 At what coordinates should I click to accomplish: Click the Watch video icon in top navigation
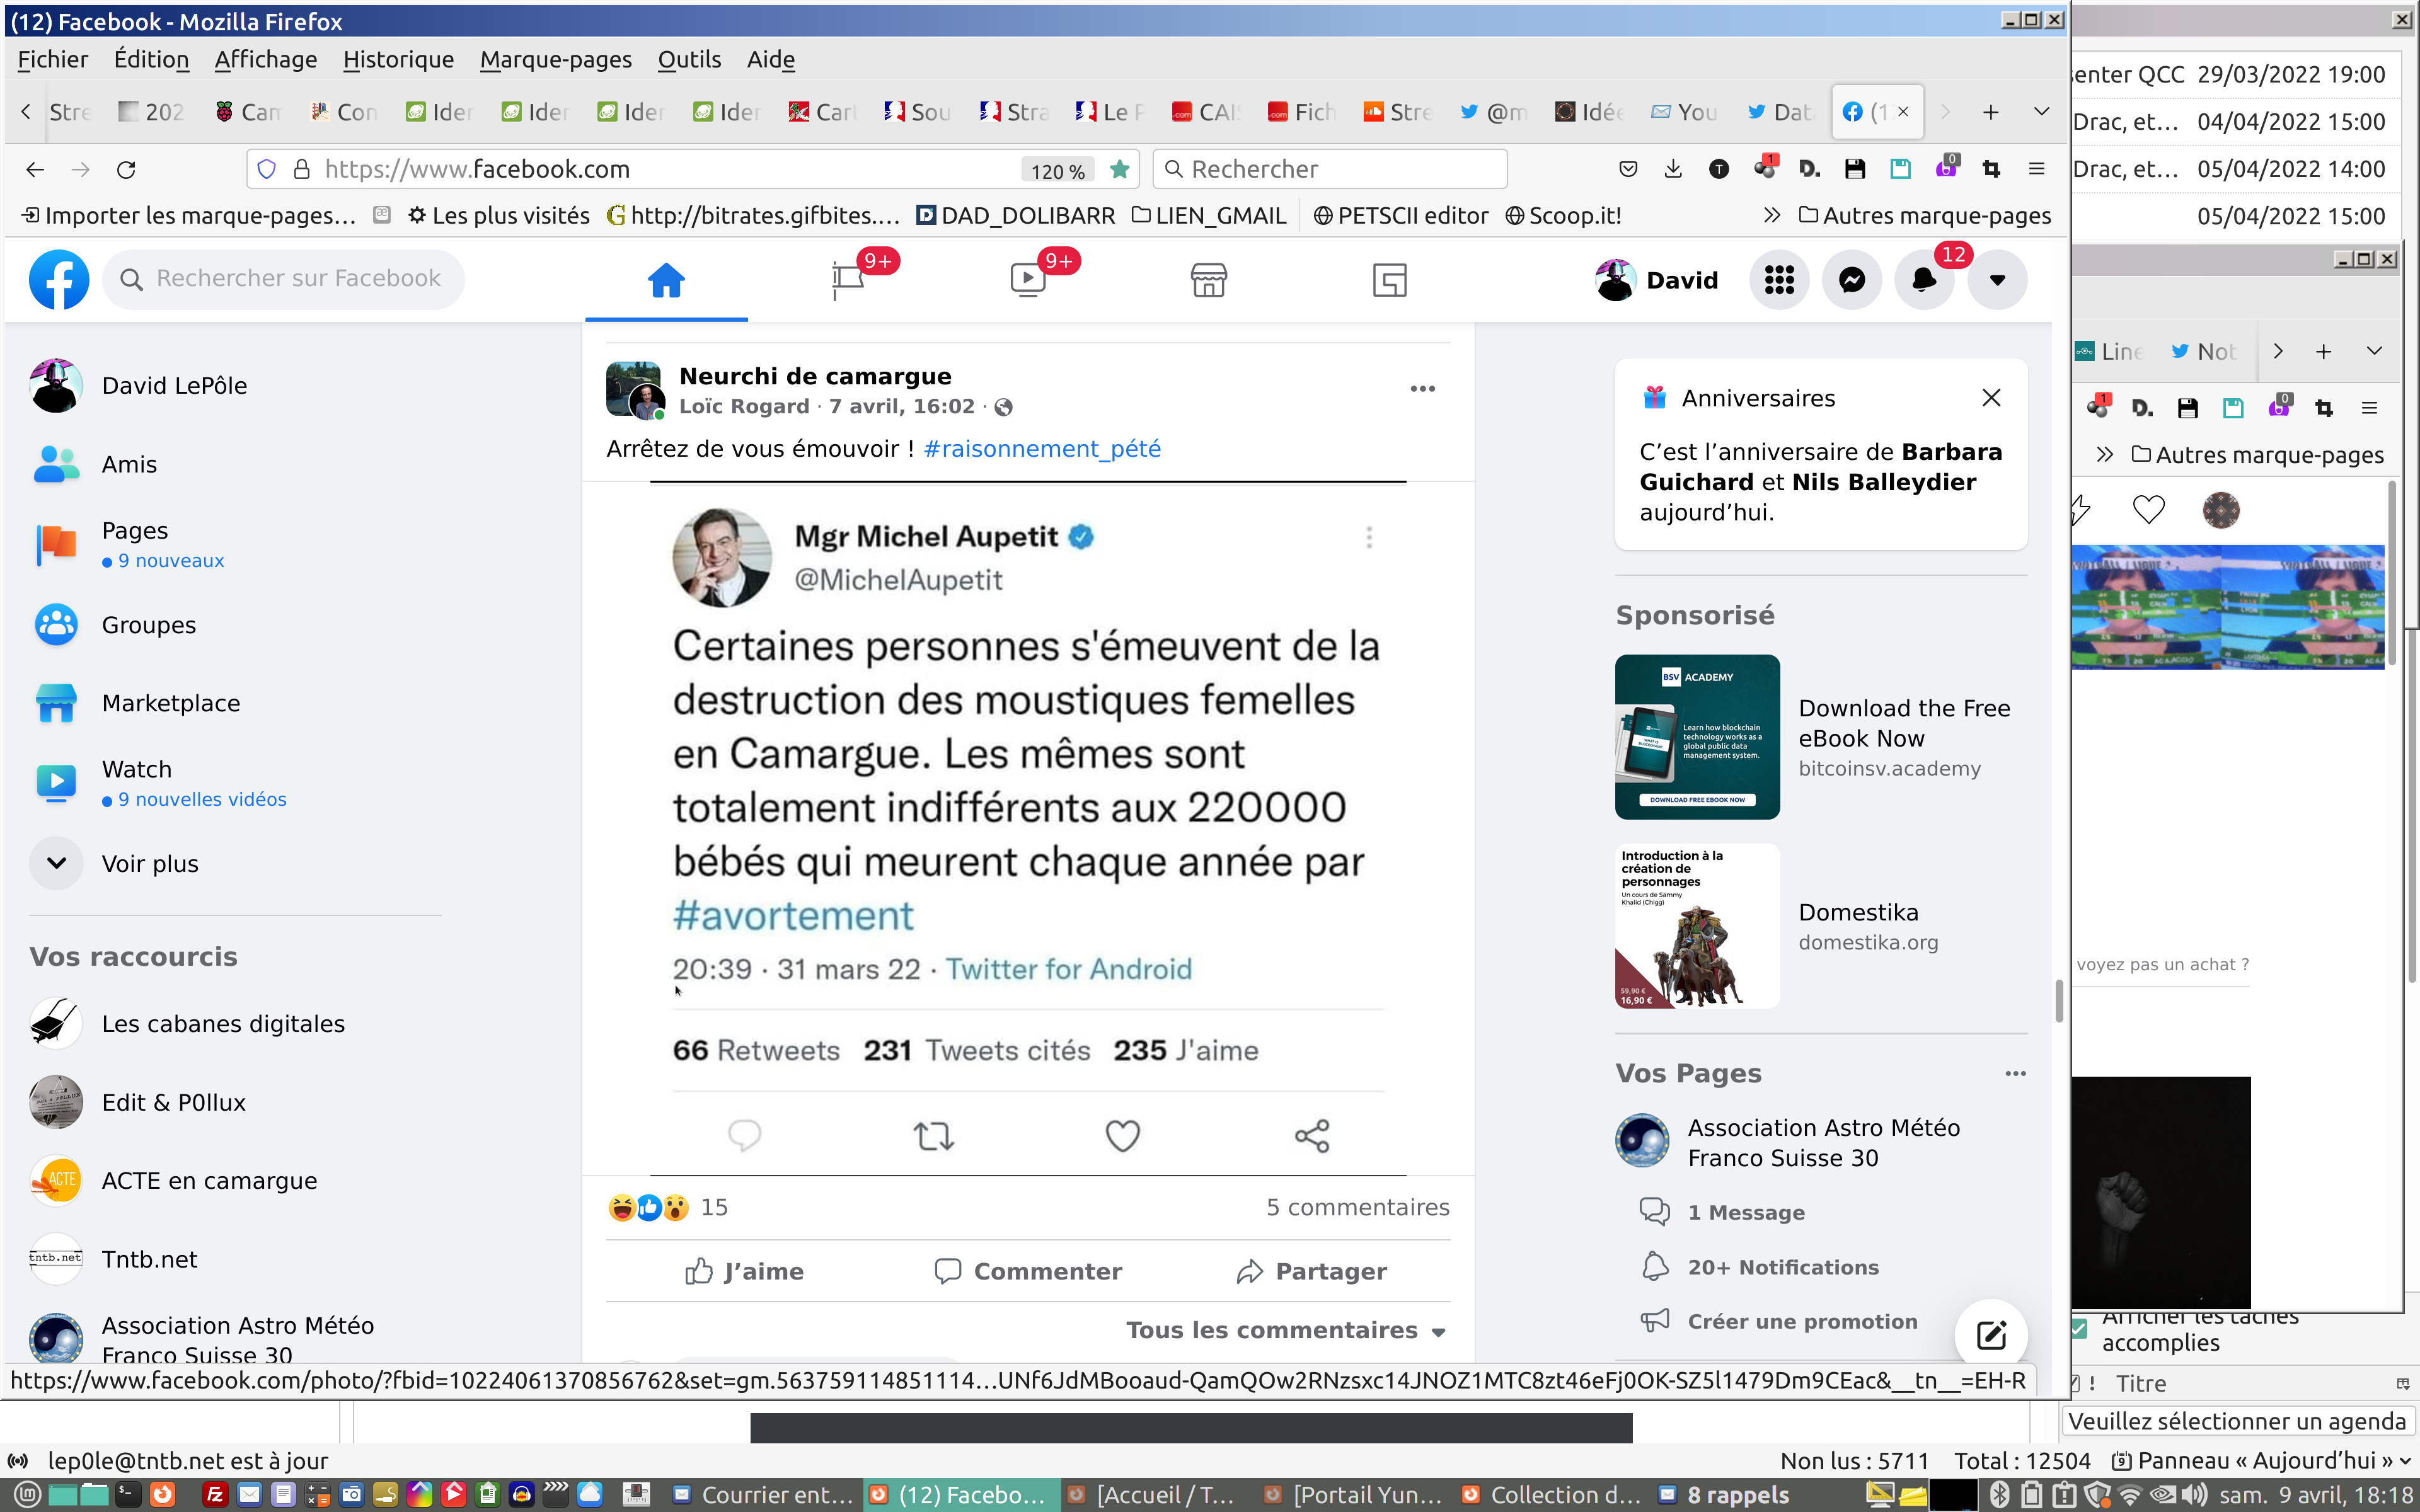[1028, 280]
